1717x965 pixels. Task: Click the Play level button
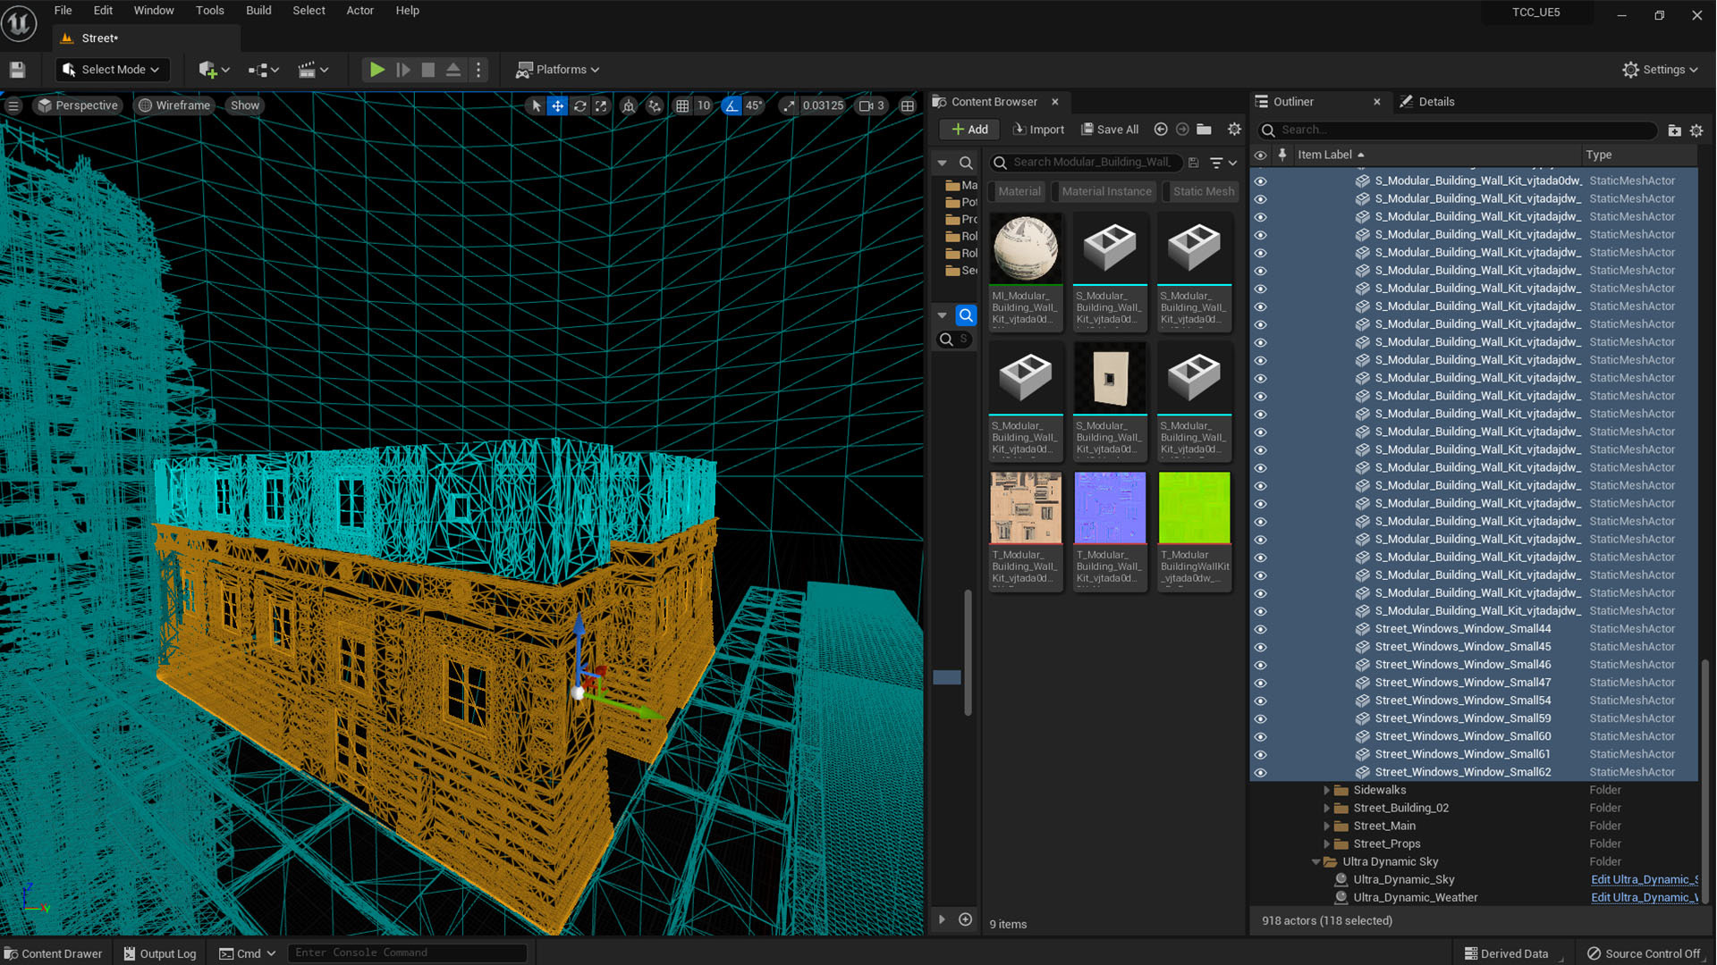(376, 70)
